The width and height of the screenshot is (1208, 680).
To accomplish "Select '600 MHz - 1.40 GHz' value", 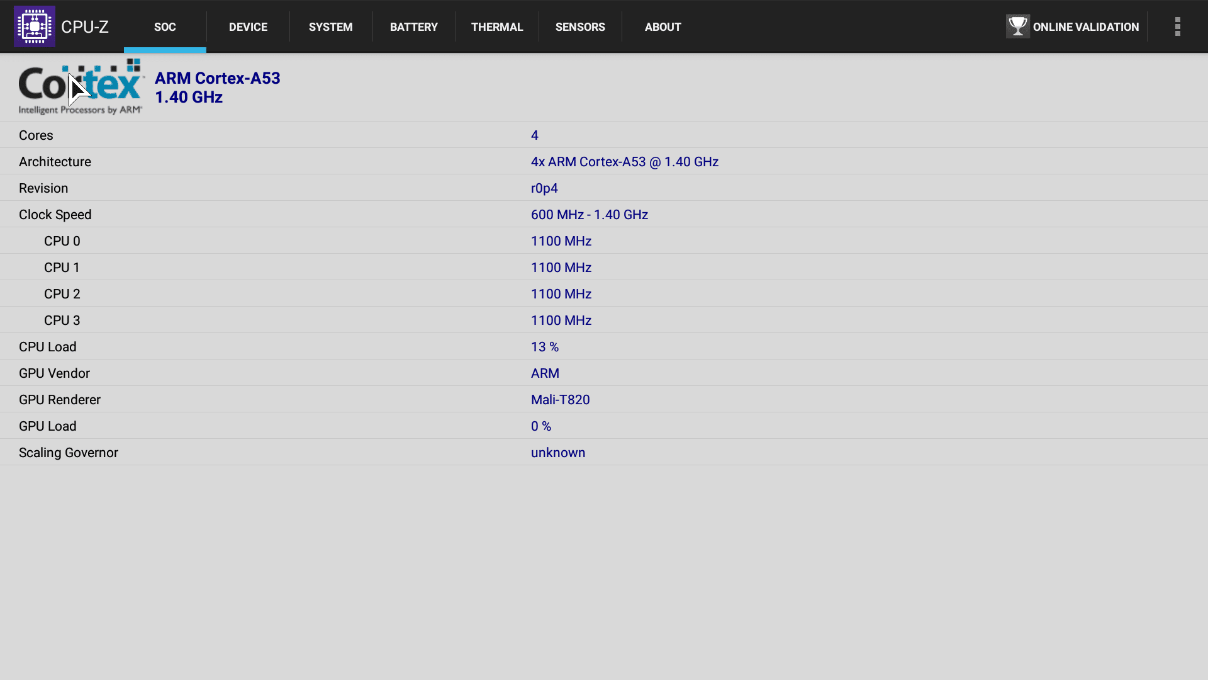I will (x=590, y=215).
